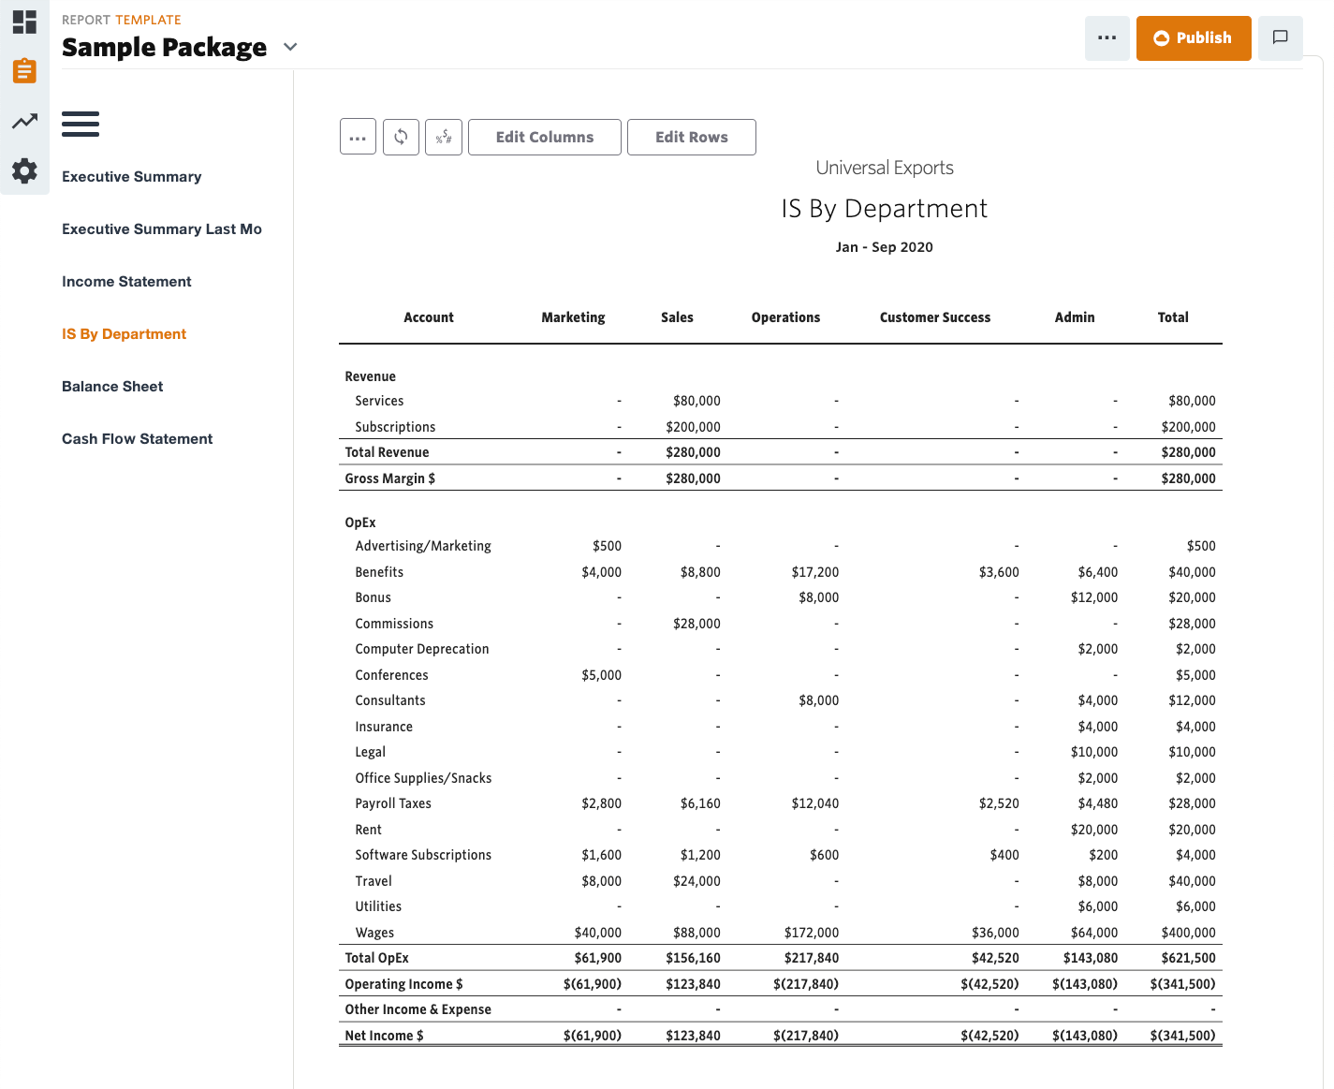This screenshot has height=1089, width=1334.
Task: Expand the Sample Package dropdown chevron
Action: point(290,47)
